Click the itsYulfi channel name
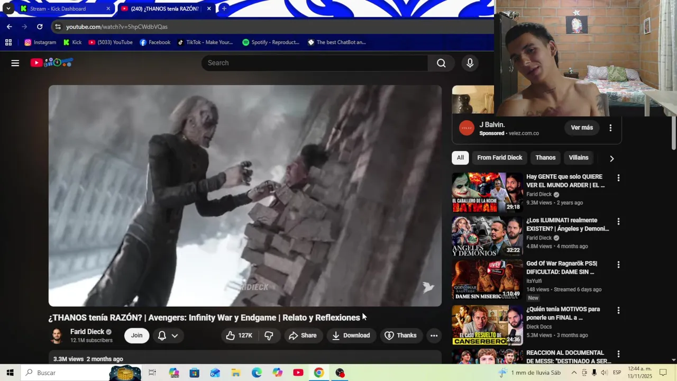Viewport: 677px width, 381px height. [x=534, y=281]
